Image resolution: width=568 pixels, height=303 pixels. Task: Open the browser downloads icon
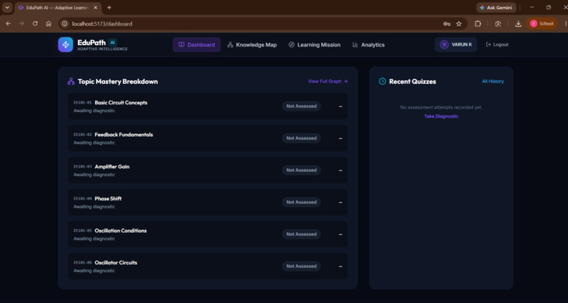pos(519,24)
